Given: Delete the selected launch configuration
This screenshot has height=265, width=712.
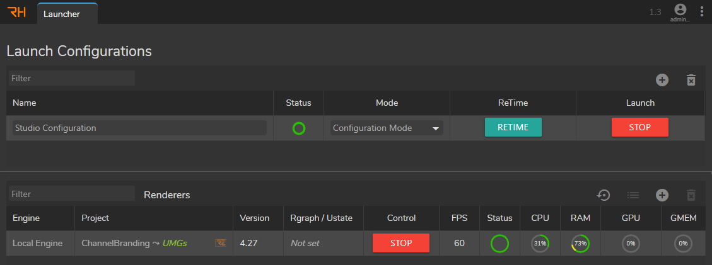Looking at the screenshot, I should click(691, 80).
